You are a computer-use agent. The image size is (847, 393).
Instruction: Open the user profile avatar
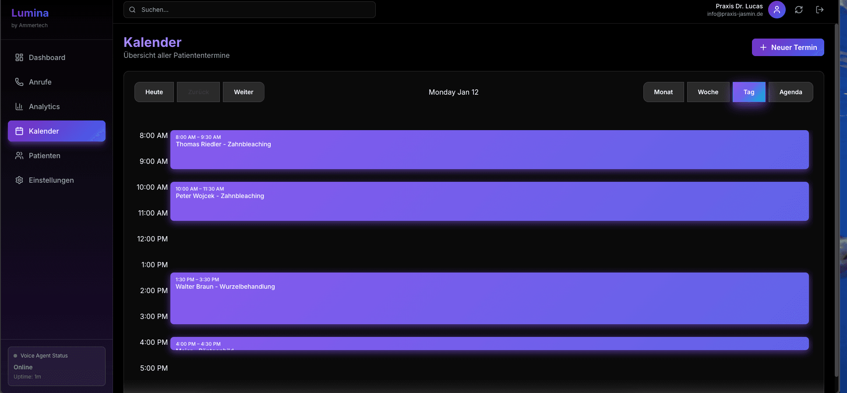point(776,10)
